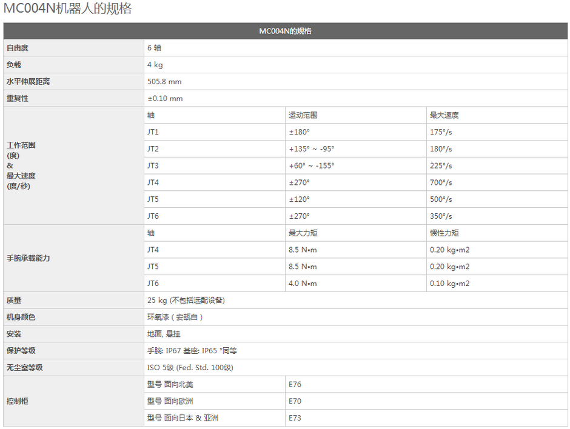The image size is (570, 429).
Task: Select the "±180°" motion range for JT1
Action: pyautogui.click(x=299, y=132)
